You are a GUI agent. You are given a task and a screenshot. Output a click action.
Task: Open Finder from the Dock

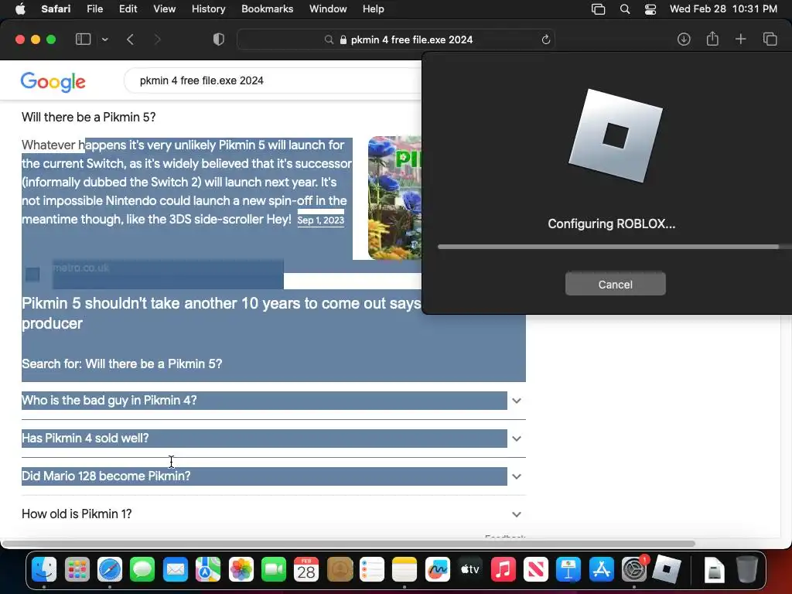coord(44,570)
